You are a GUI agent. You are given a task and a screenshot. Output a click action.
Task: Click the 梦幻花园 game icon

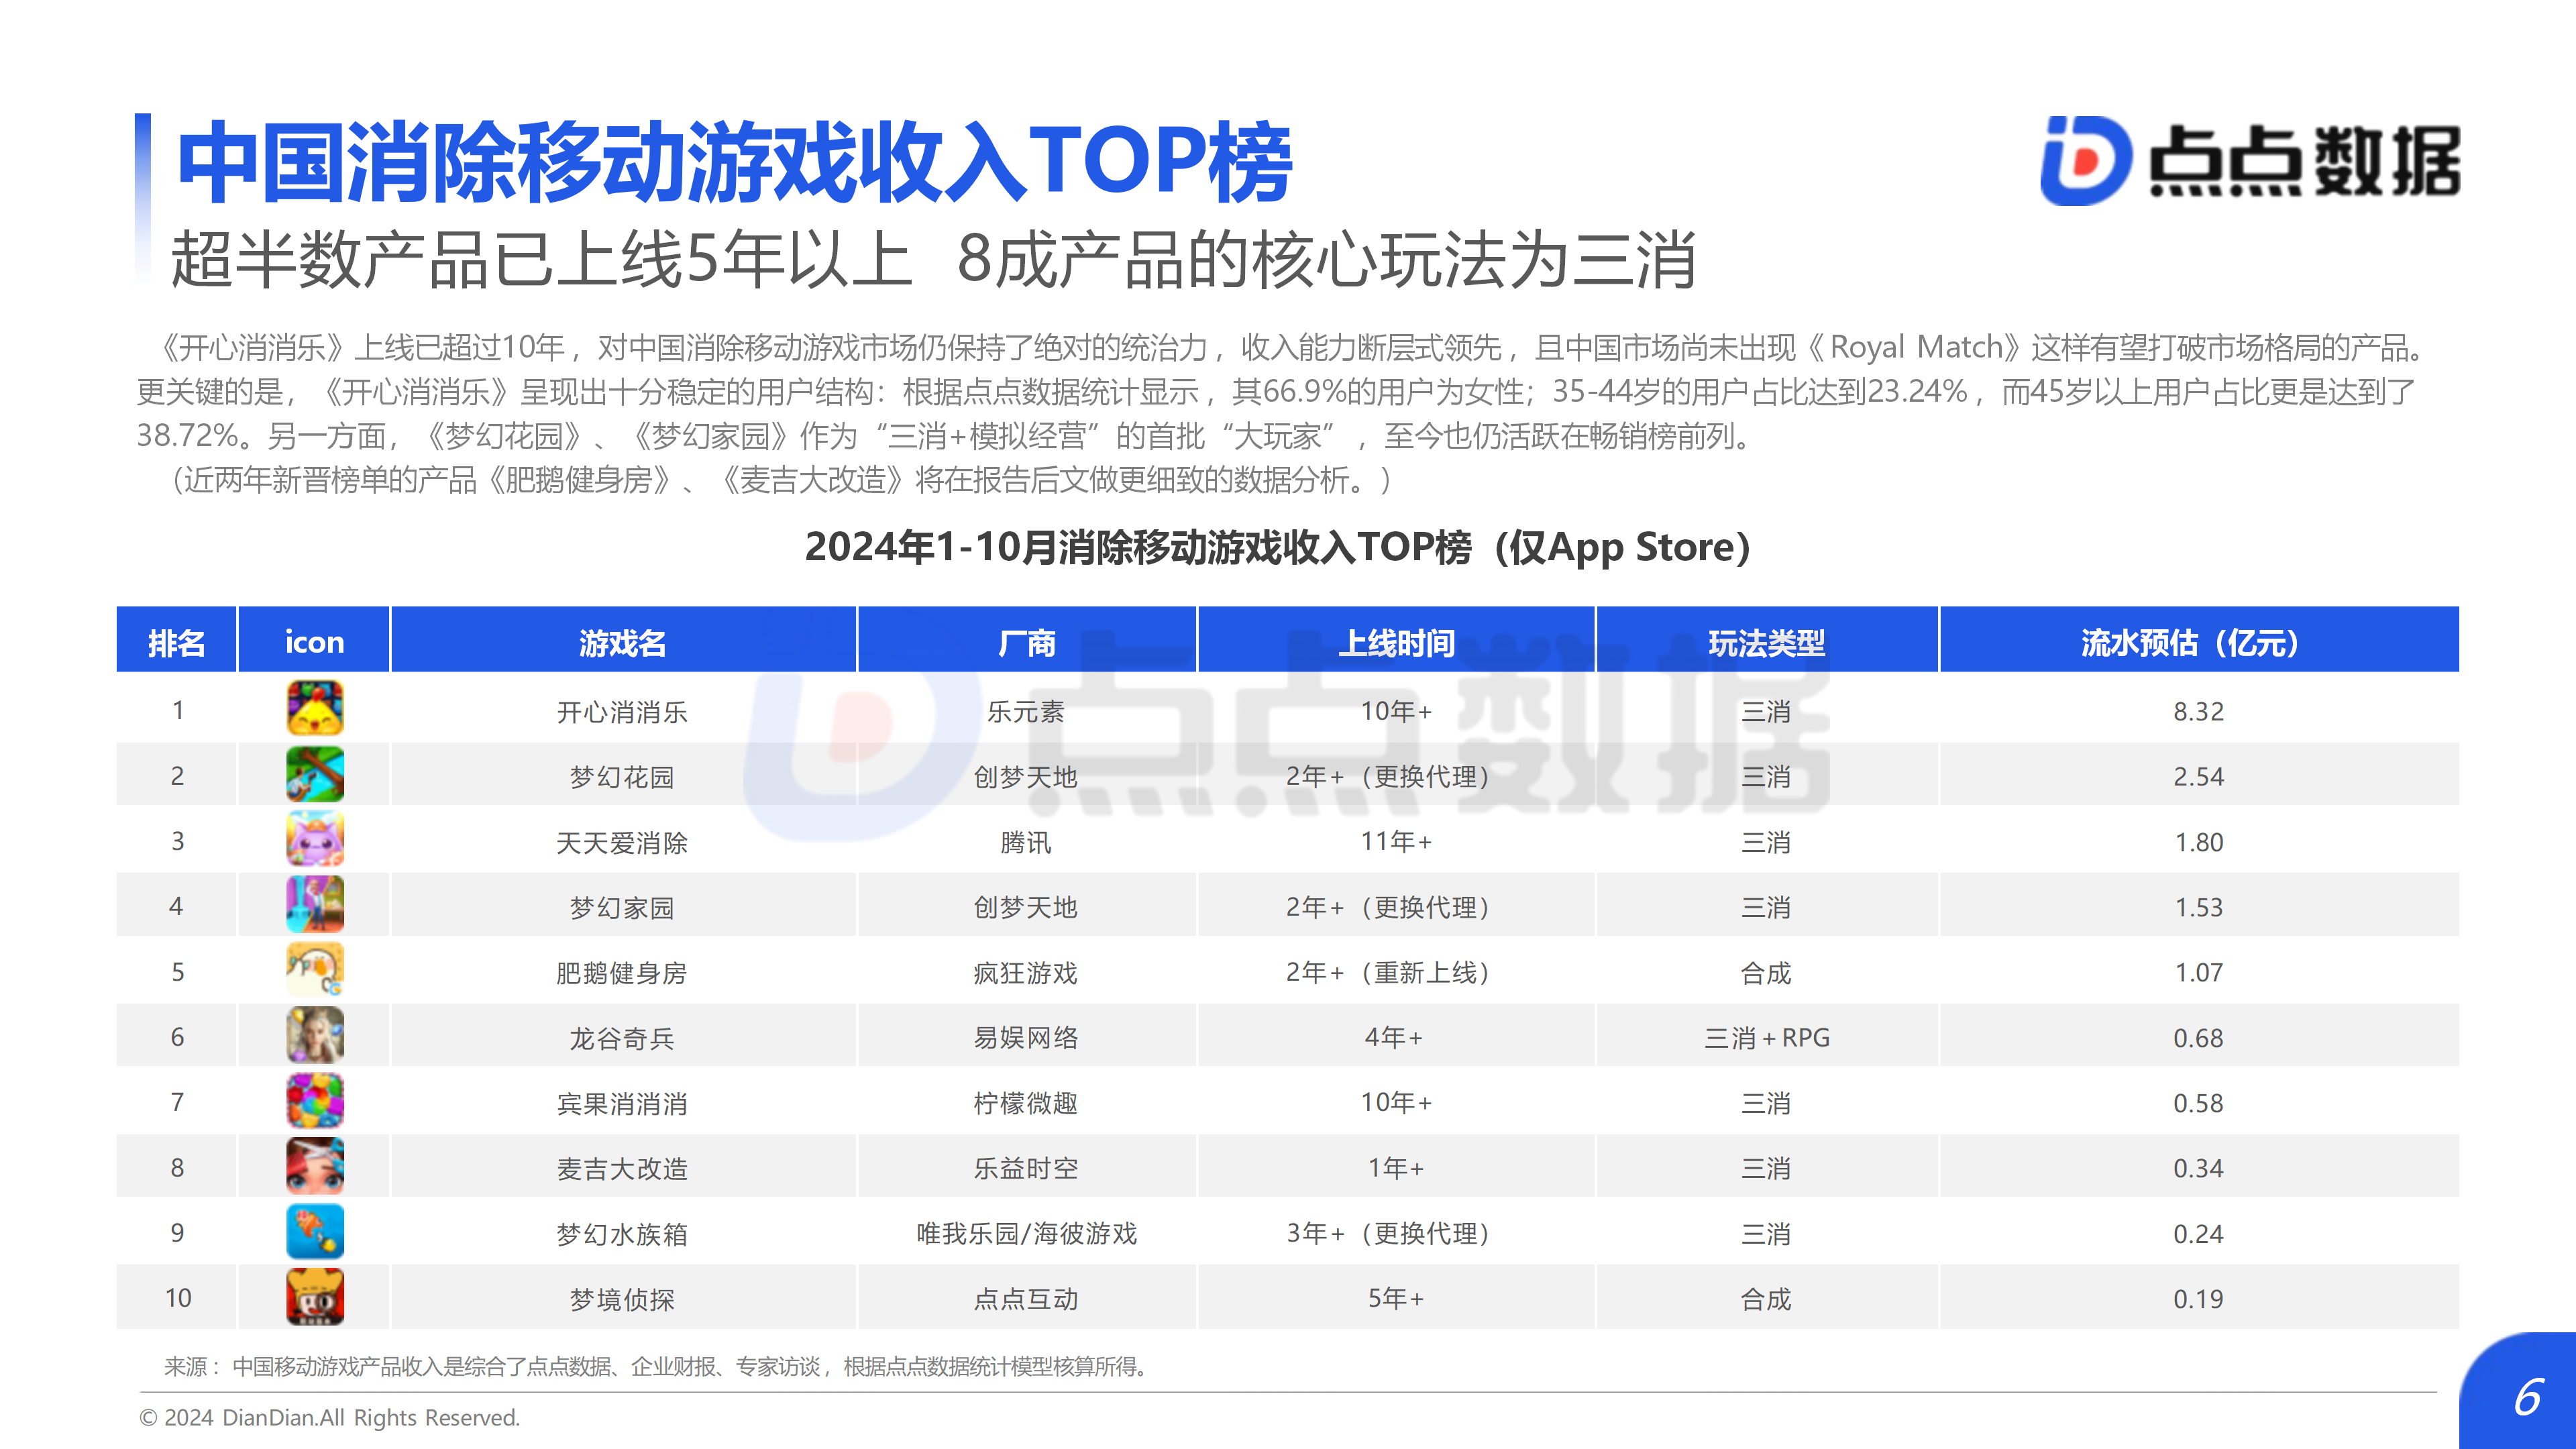[x=315, y=775]
